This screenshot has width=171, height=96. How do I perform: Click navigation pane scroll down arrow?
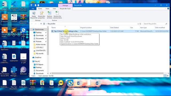coord(48,73)
